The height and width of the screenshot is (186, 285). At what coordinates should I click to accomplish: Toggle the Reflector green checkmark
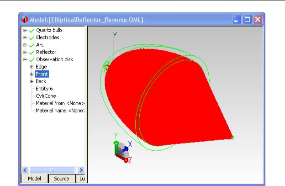32,53
